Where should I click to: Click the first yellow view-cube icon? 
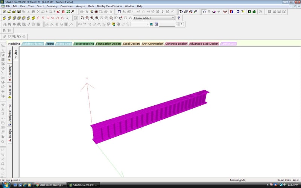(x=5, y=18)
